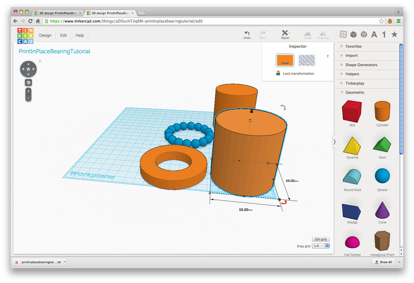This screenshot has width=414, height=283.
Task: Set the shape to Hole
Action: (306, 60)
